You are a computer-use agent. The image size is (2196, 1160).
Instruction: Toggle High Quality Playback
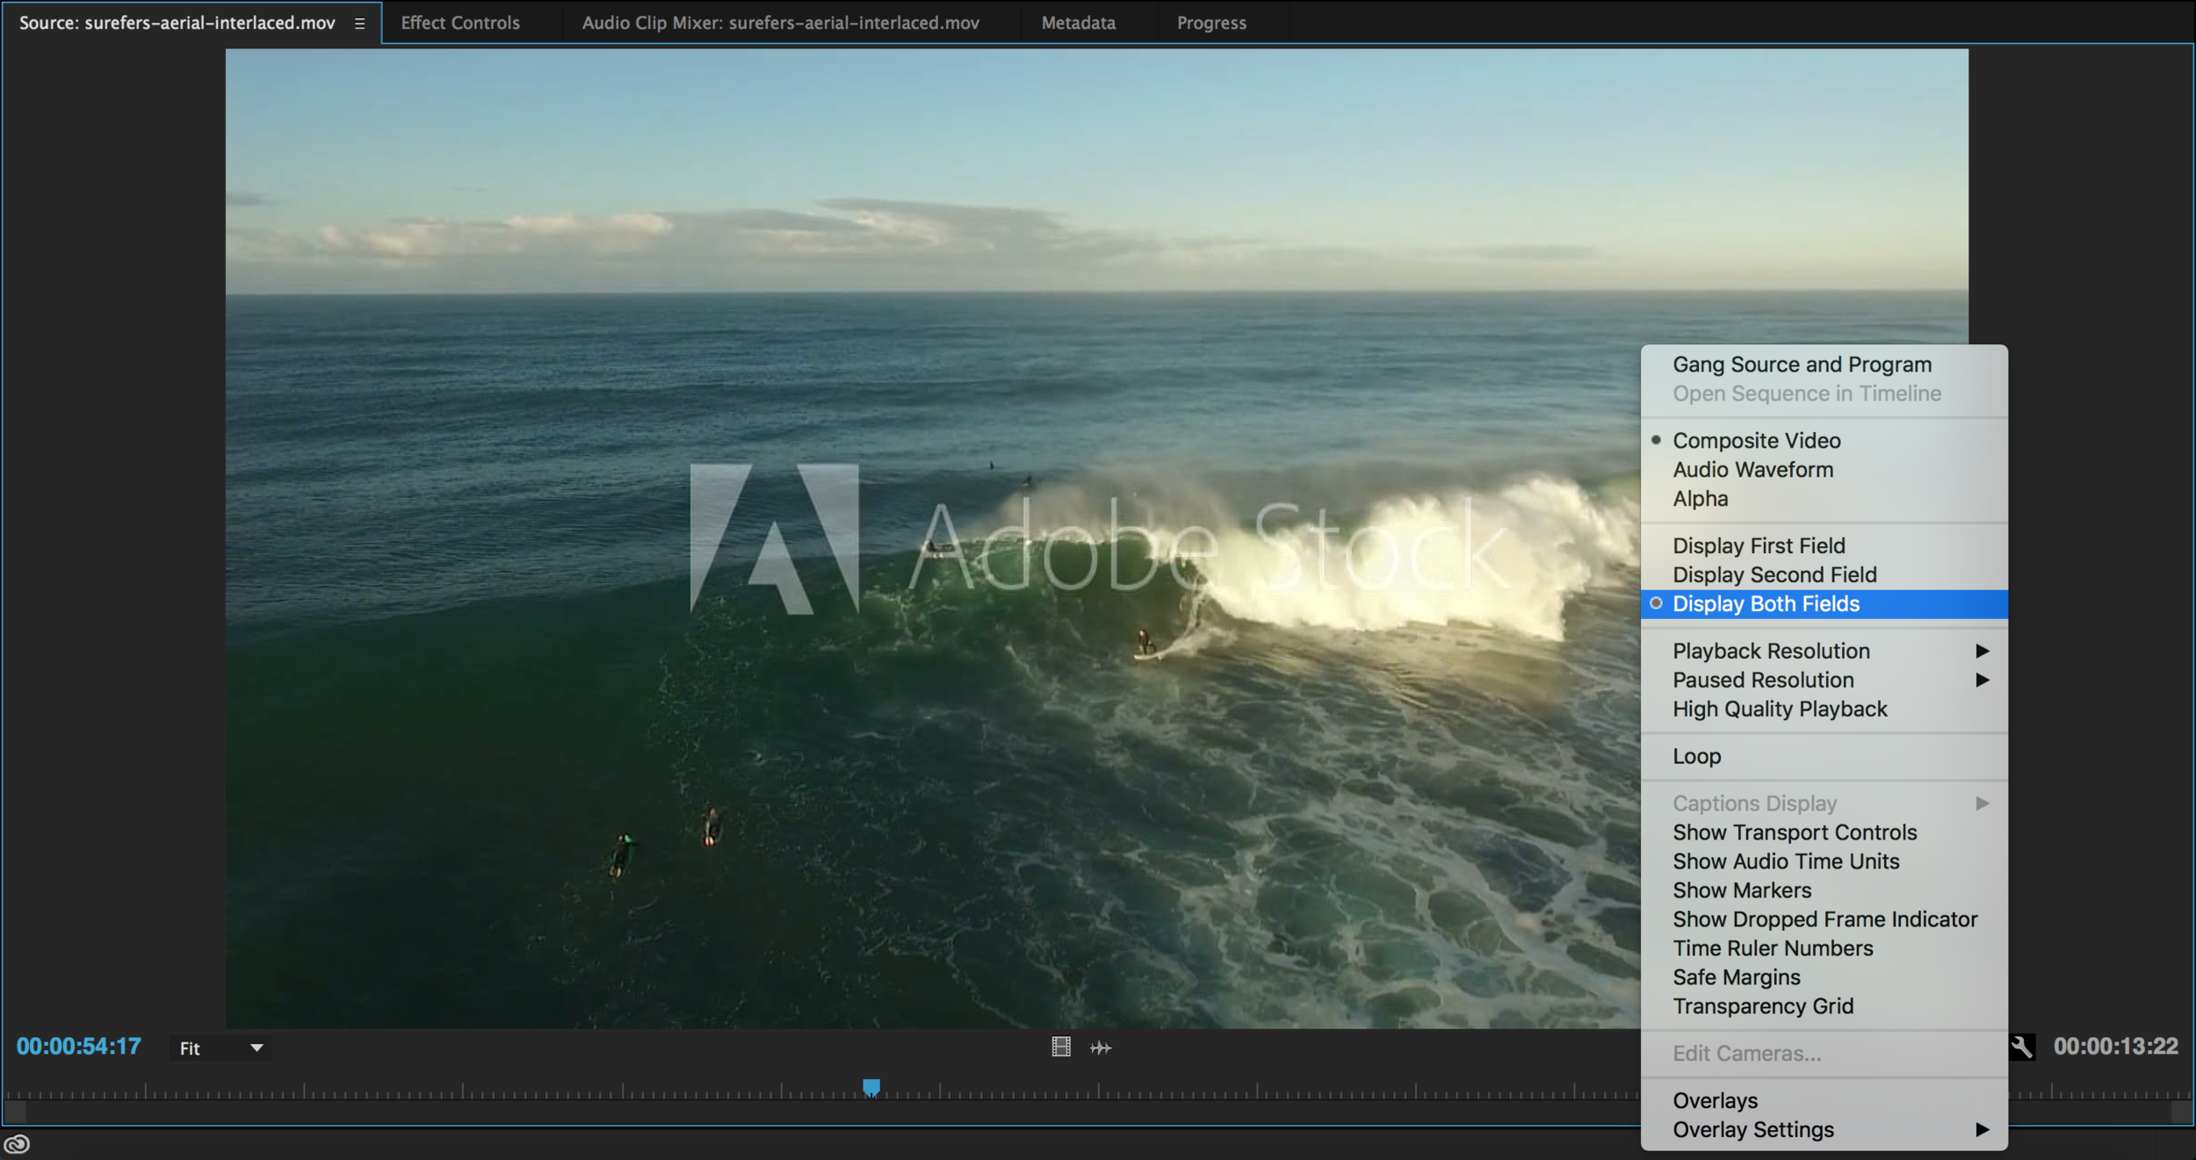coord(1824,709)
